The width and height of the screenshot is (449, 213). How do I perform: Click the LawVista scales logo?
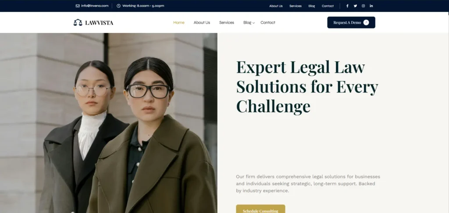(x=78, y=22)
